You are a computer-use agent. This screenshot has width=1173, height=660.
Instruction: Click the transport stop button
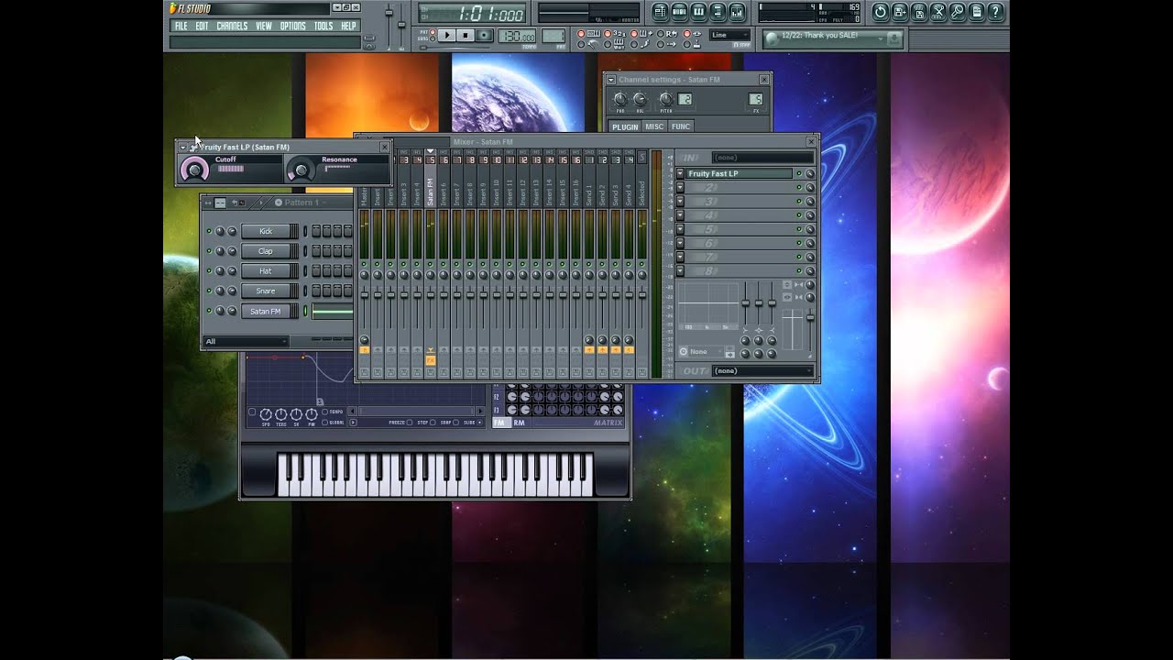tap(466, 36)
